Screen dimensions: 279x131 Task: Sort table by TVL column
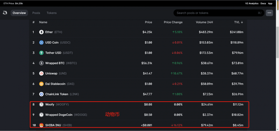point(239,22)
